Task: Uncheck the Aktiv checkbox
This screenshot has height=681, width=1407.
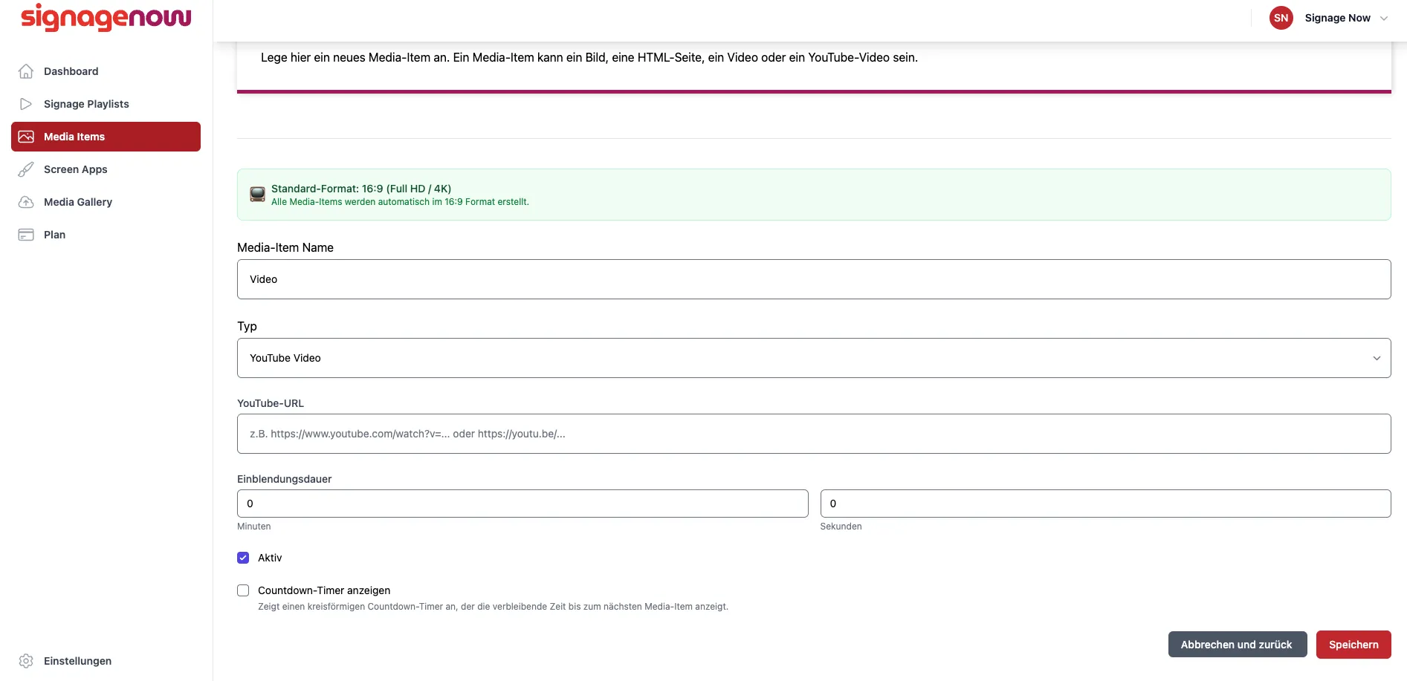Action: (x=243, y=558)
